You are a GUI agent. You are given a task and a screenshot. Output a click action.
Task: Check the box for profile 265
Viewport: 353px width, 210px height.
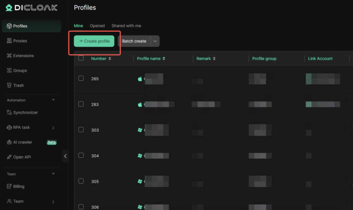[x=81, y=78]
